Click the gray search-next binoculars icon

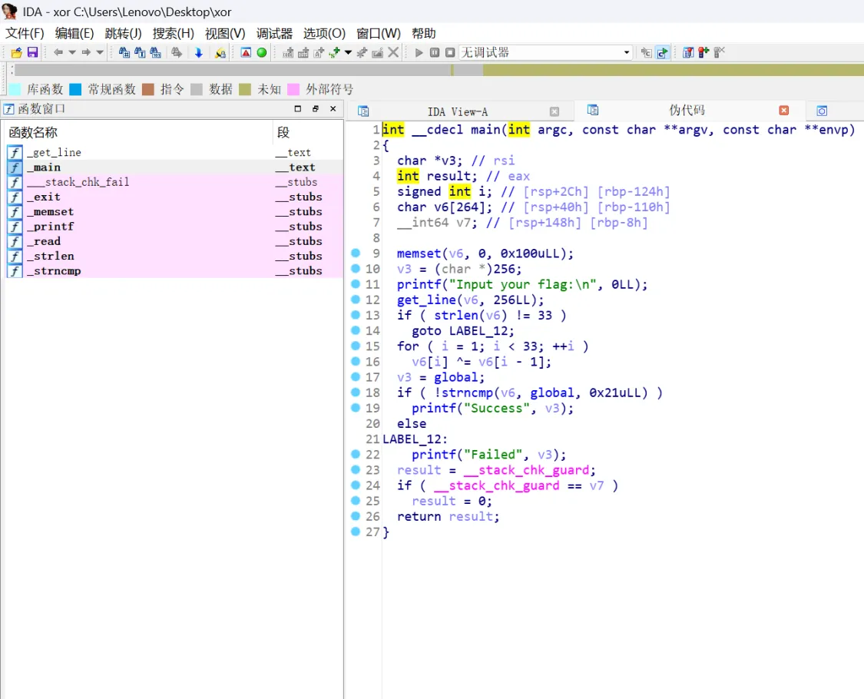(177, 52)
